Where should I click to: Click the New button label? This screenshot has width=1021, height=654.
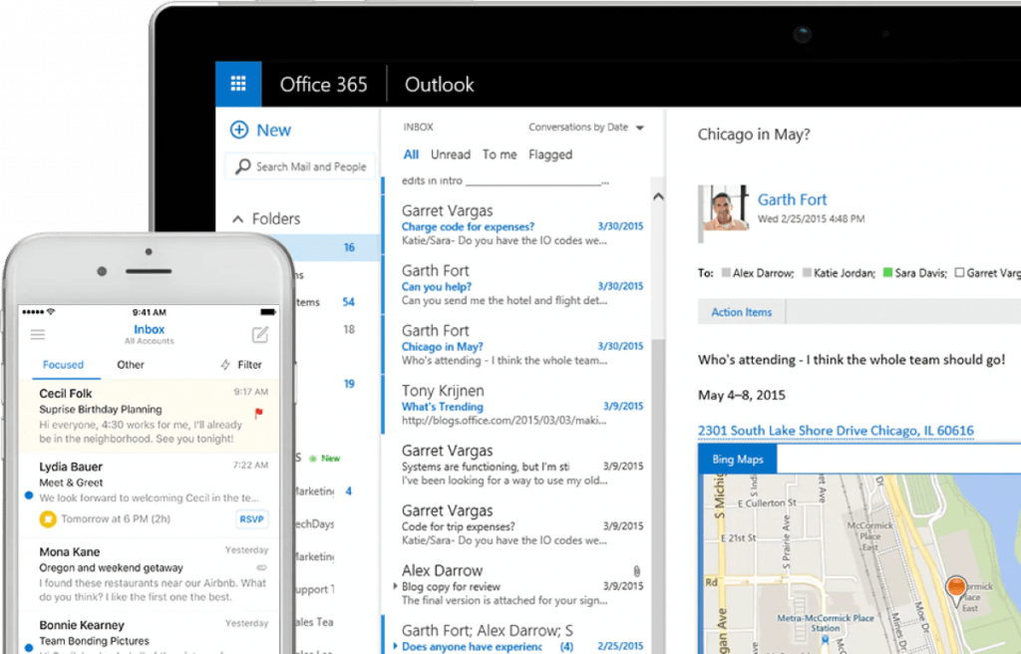tap(273, 131)
